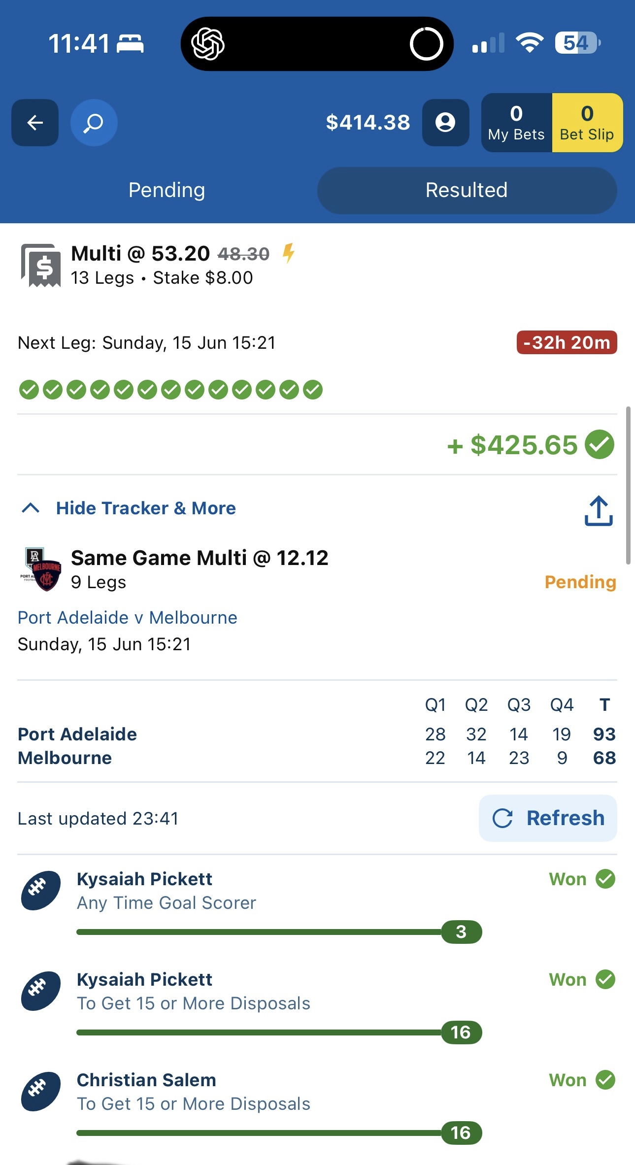Screen dimensions: 635x1165
Task: Open the search magnifier icon
Action: click(94, 123)
